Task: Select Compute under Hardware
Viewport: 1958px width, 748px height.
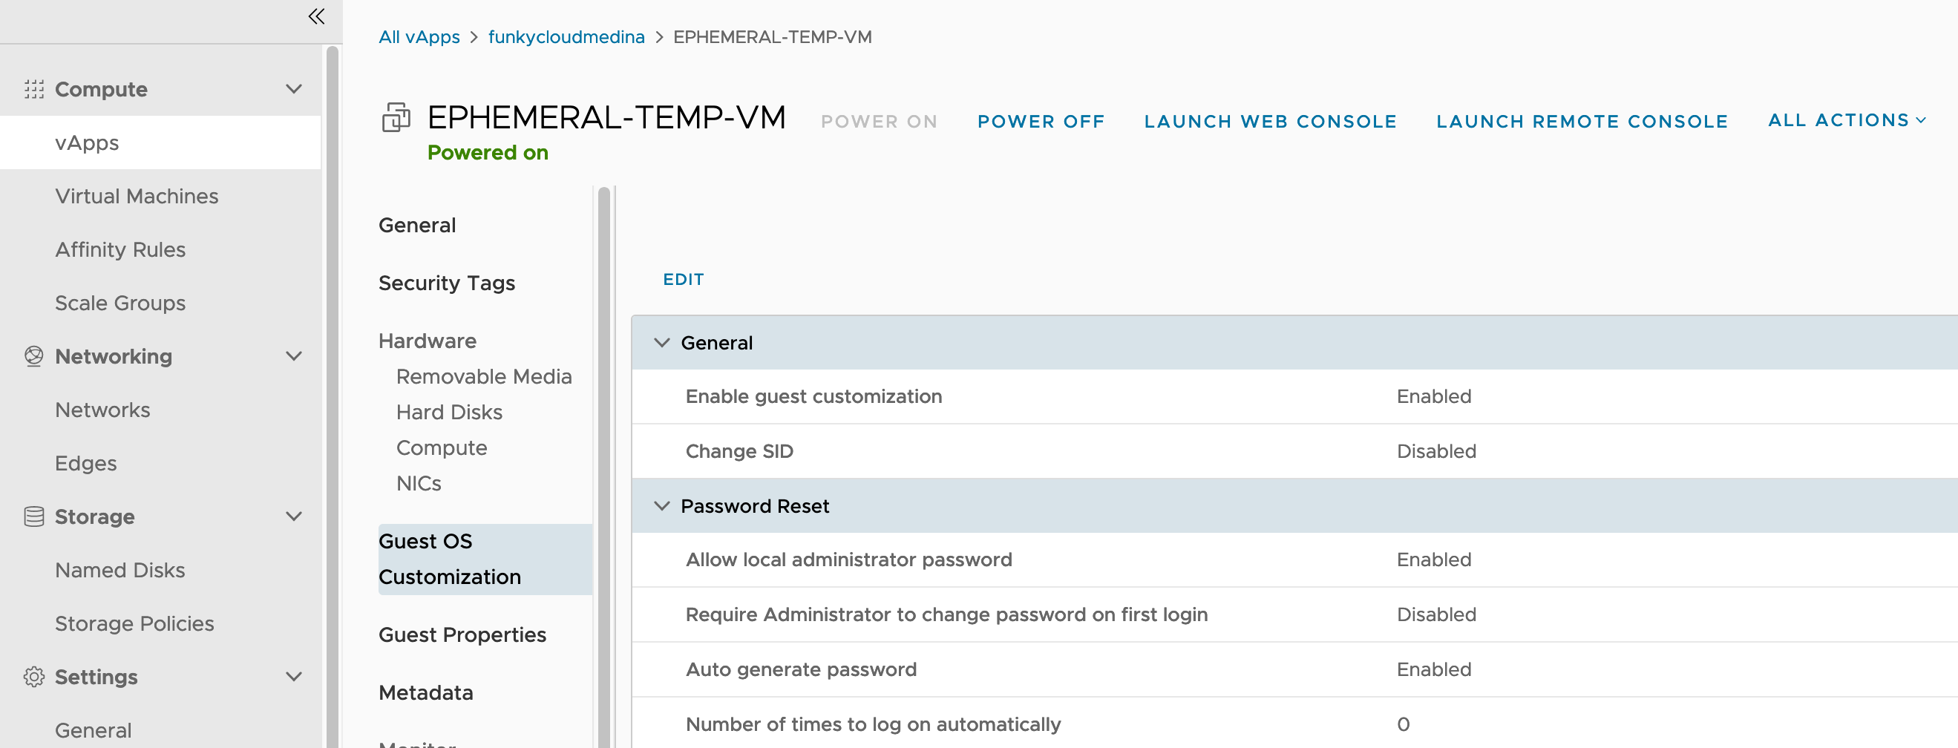Action: 442,448
